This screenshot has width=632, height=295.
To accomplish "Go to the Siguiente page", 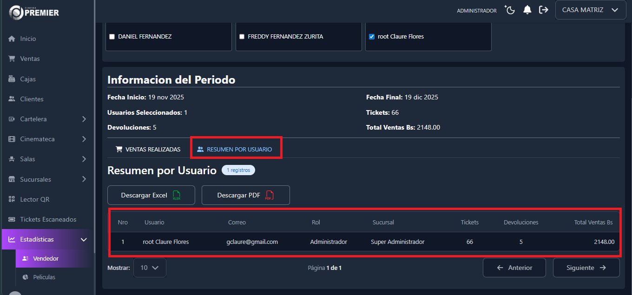I will (586, 268).
